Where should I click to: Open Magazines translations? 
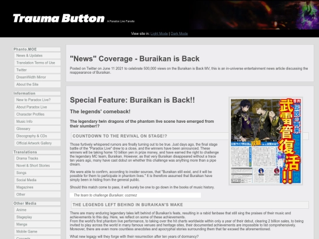coord(37,187)
